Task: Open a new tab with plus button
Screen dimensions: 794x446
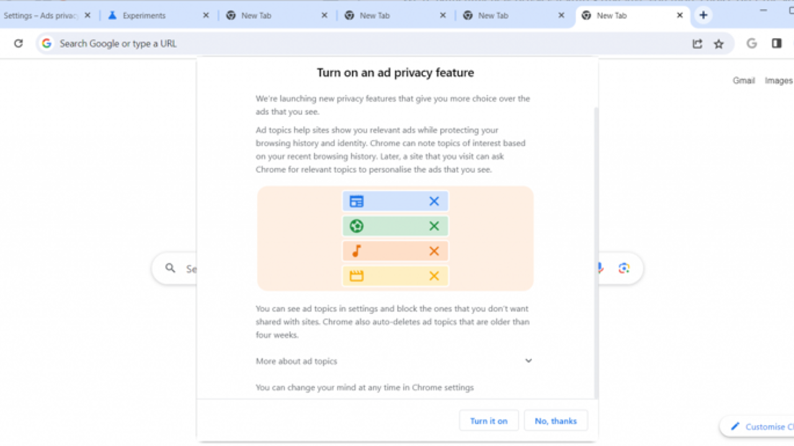Action: [703, 15]
